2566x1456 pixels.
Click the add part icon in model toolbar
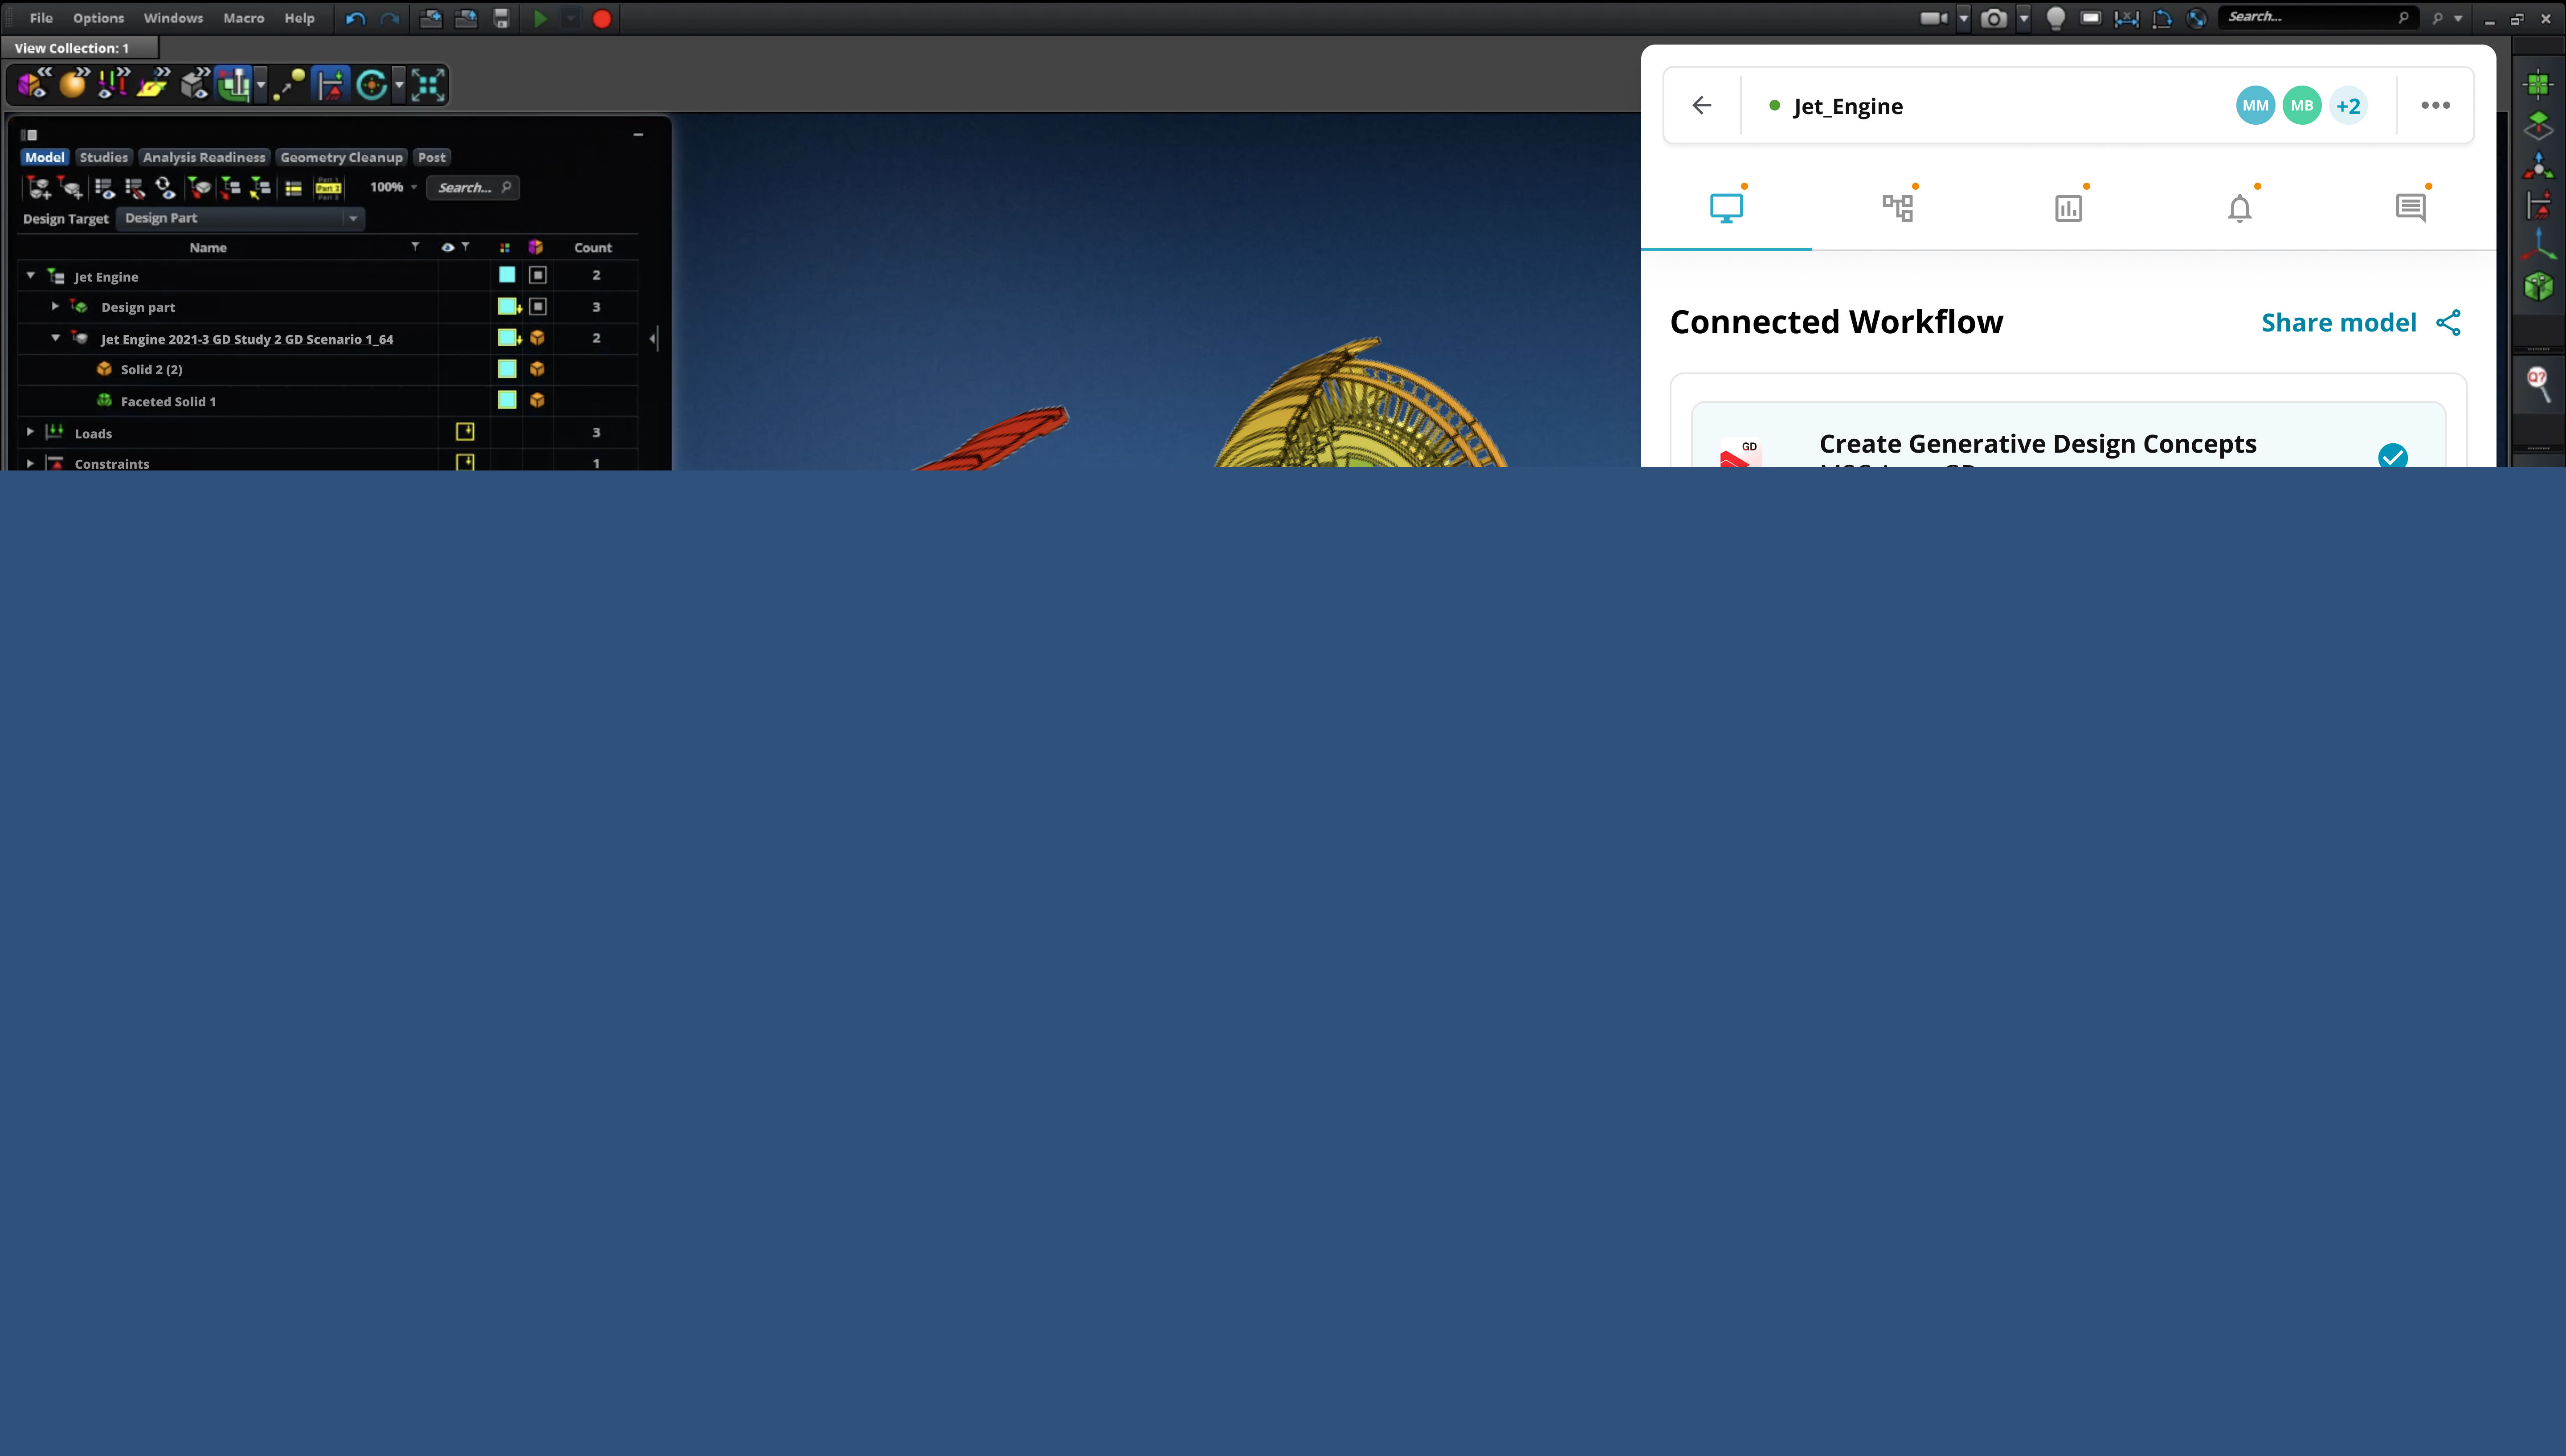tap(71, 187)
